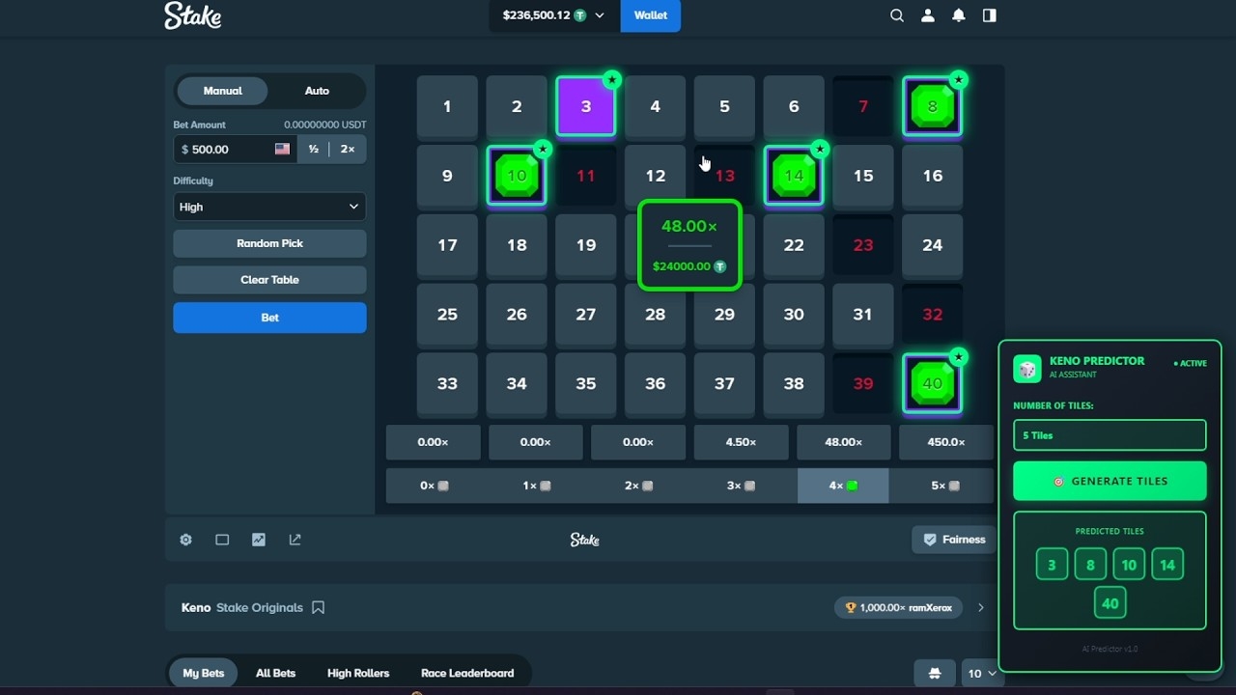
Task: Click predicted tile 14 in Keno Predictor
Action: click(1167, 565)
